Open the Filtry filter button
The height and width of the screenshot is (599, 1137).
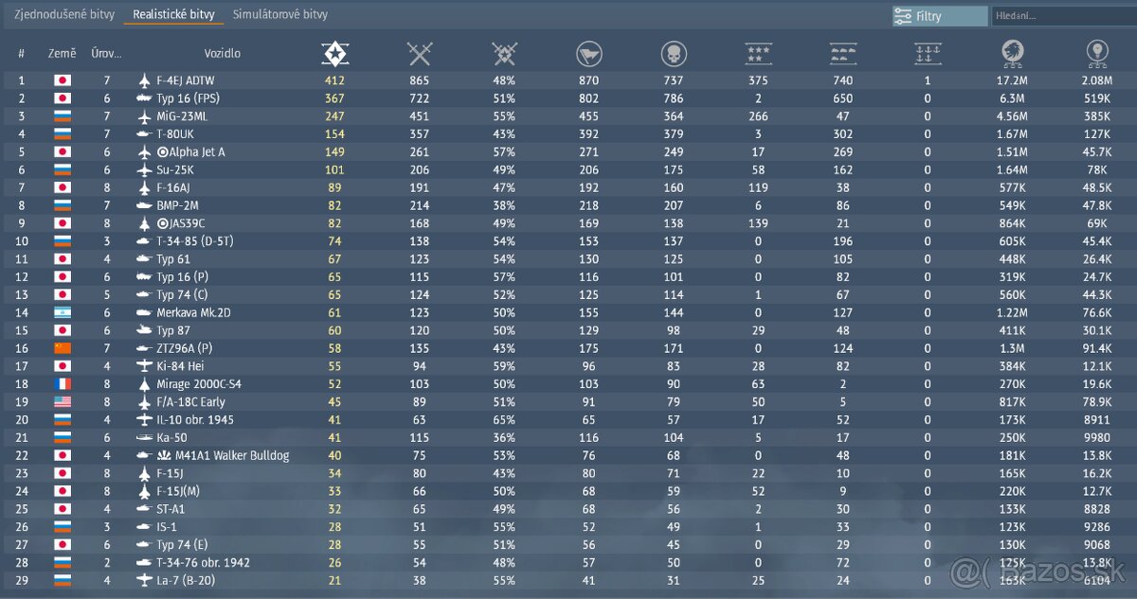(939, 16)
